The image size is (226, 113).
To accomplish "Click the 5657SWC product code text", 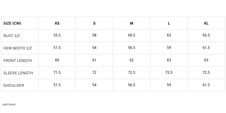I will 9,105.
